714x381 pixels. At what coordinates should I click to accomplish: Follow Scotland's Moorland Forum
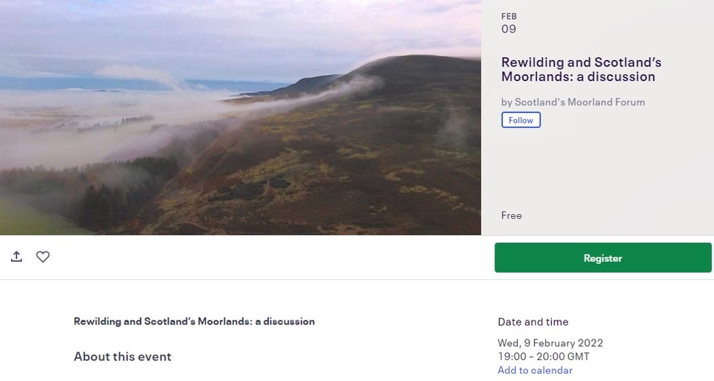coord(521,120)
